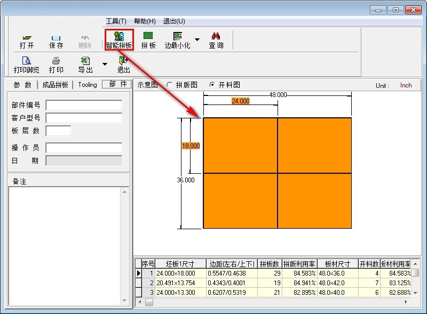The width and height of the screenshot is (427, 314).
Task: Click the 拼版利用率 column header
Action: pos(299,264)
